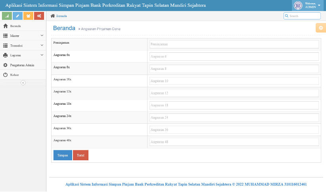
Task: Click the Angsuran 6 input field
Action: click(x=234, y=57)
